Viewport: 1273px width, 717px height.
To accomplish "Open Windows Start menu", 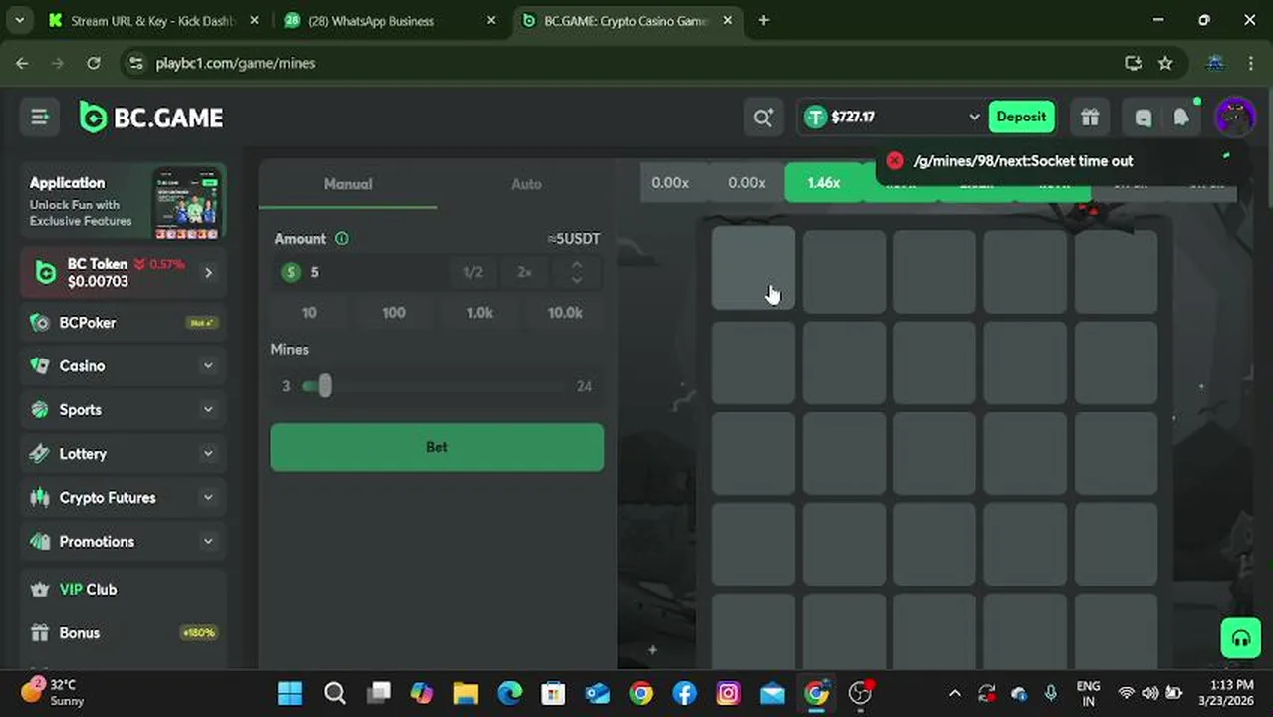I will [290, 693].
